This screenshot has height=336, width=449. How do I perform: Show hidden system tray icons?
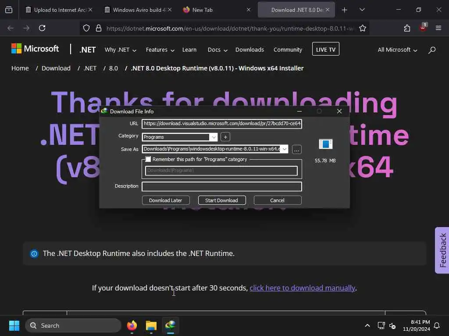click(x=367, y=325)
